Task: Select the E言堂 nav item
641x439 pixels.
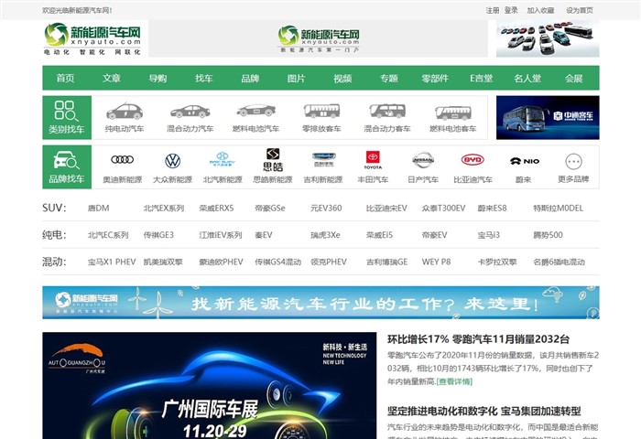Action: coord(481,78)
